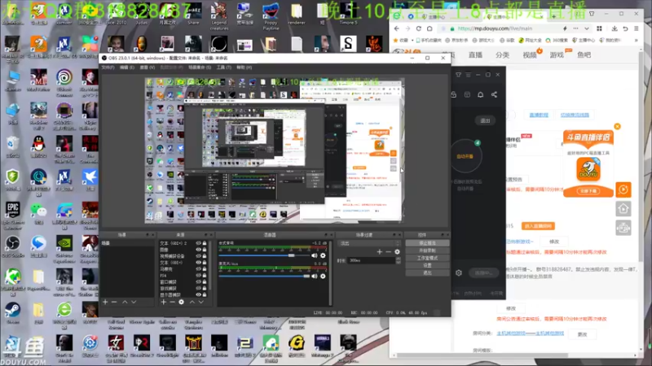652x366 pixels.
Task: Click 设置 button in OBS controls
Action: (427, 266)
